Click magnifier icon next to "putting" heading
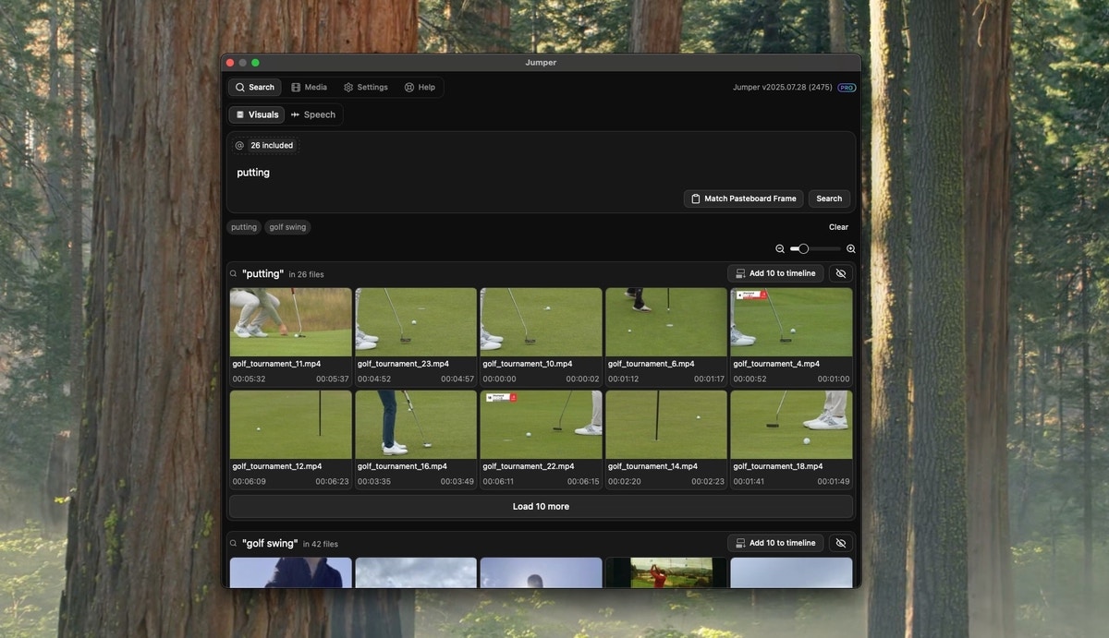The height and width of the screenshot is (638, 1109). pyautogui.click(x=235, y=273)
